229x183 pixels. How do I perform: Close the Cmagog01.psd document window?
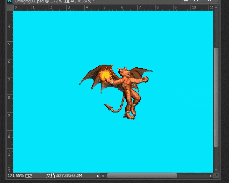(x=209, y=1)
